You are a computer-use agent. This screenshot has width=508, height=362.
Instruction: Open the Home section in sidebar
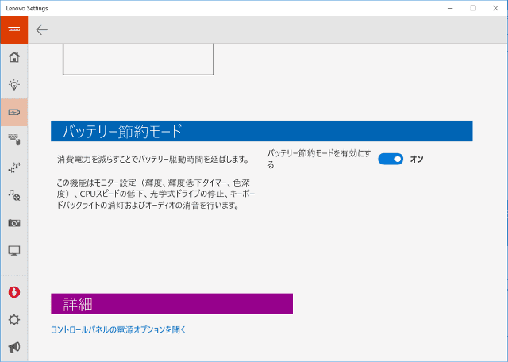[14, 57]
